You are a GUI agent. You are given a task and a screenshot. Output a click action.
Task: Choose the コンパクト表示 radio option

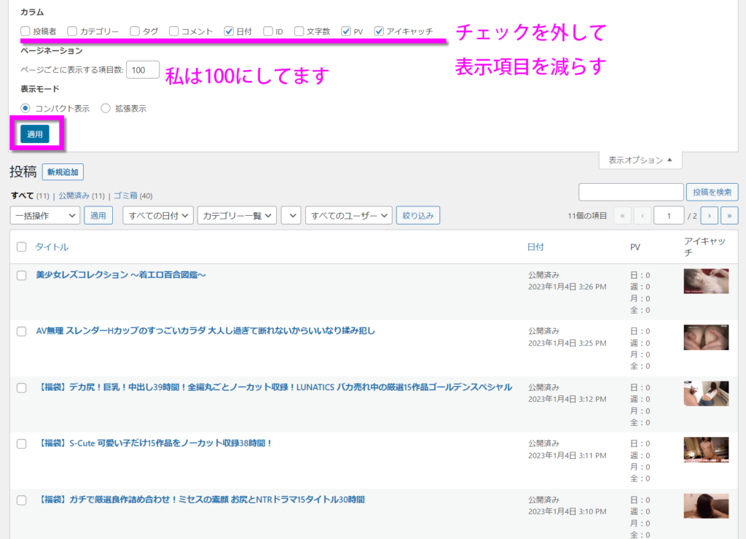(25, 108)
